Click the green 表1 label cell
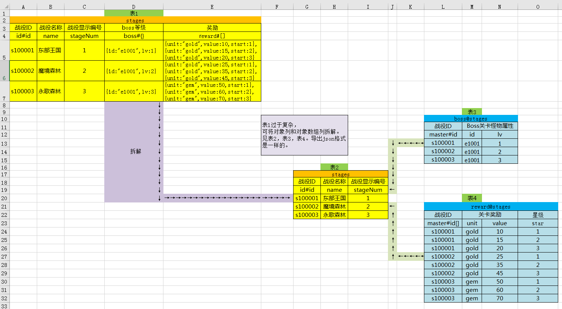This screenshot has height=309, width=562. (134, 13)
